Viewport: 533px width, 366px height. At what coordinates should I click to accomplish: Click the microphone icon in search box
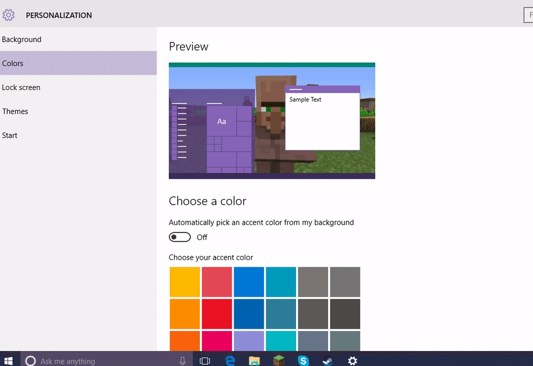[183, 360]
